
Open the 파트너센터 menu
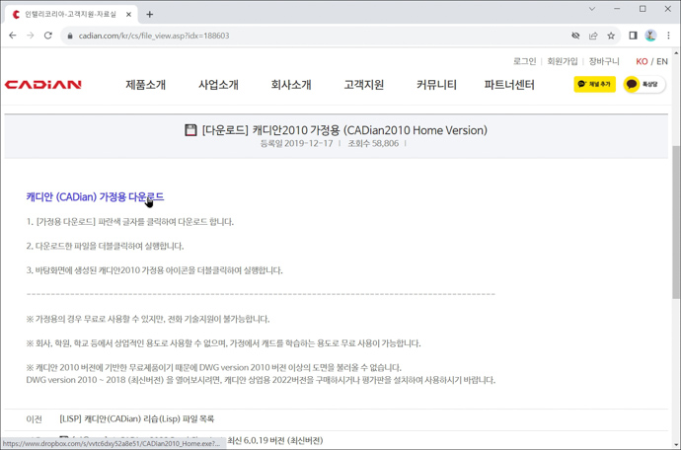[x=509, y=85]
